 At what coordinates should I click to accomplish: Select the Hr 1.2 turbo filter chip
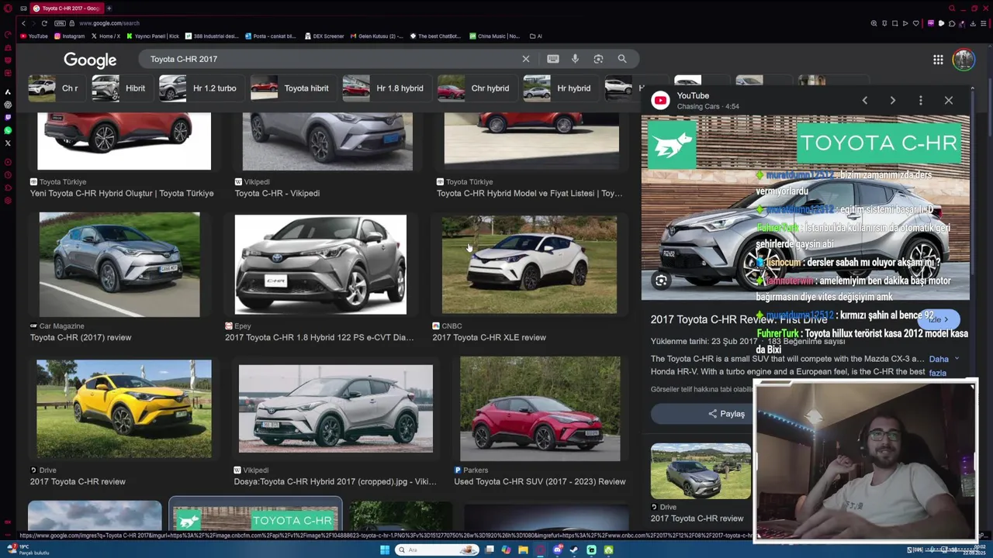point(200,88)
